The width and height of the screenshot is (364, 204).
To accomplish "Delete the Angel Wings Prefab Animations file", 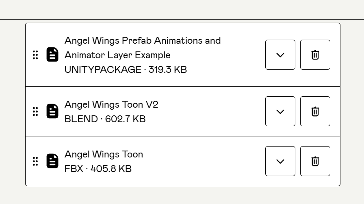I will [315, 55].
